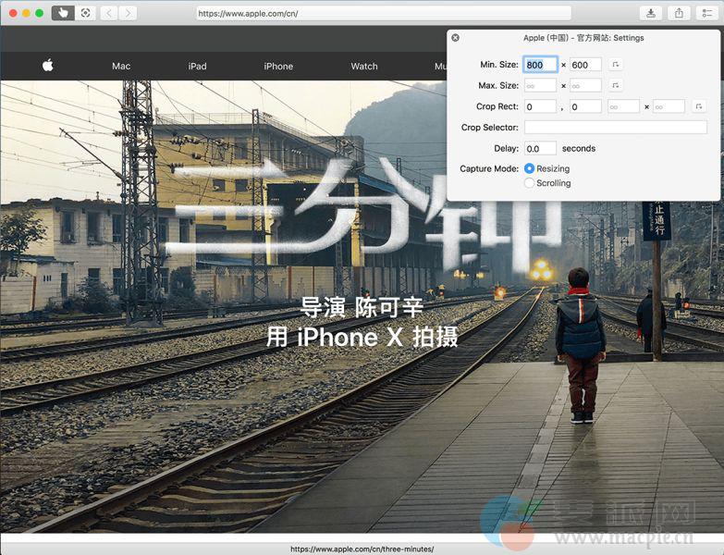This screenshot has width=724, height=555.
Task: Go forward with the right arrow button
Action: [x=128, y=13]
